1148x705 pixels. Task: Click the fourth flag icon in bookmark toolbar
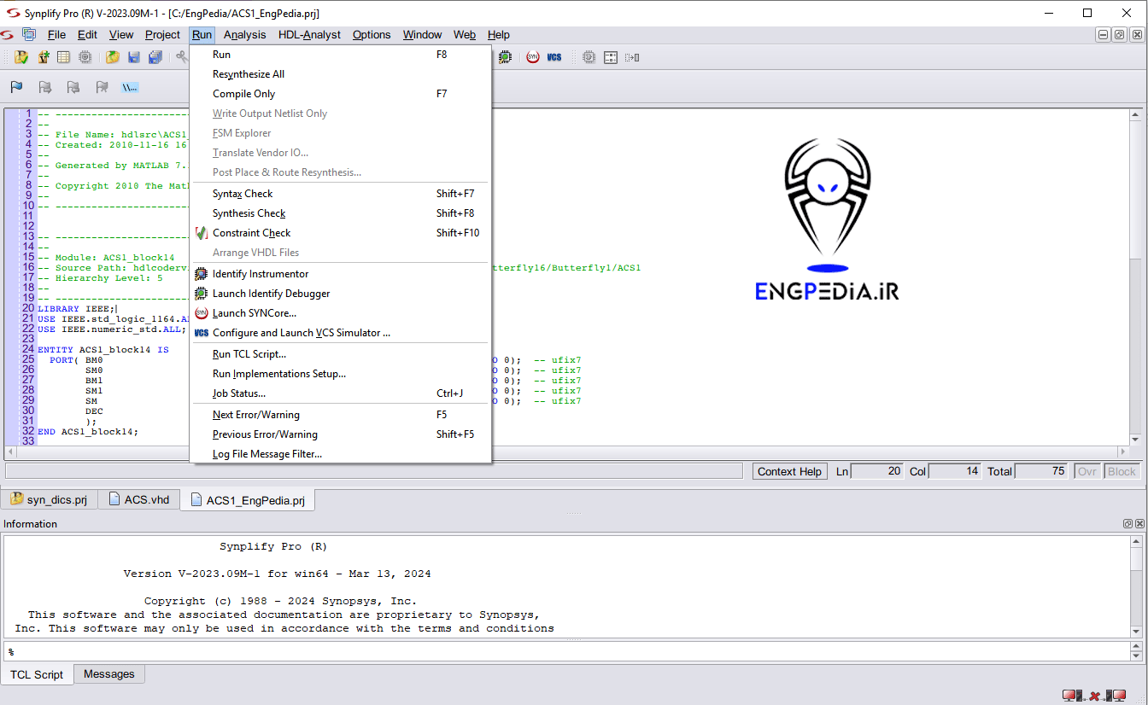coord(102,87)
